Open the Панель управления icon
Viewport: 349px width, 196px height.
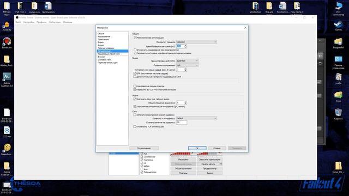pos(338,63)
